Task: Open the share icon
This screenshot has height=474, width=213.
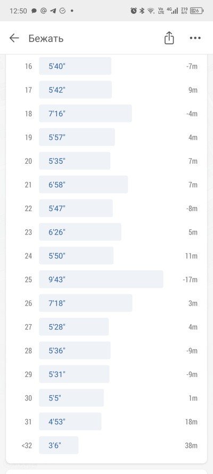Action: (169, 38)
